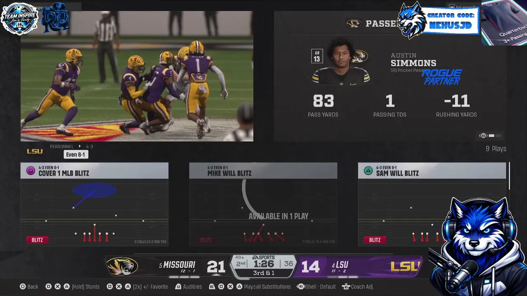Click the square icon in the Stunts hint

49,287
